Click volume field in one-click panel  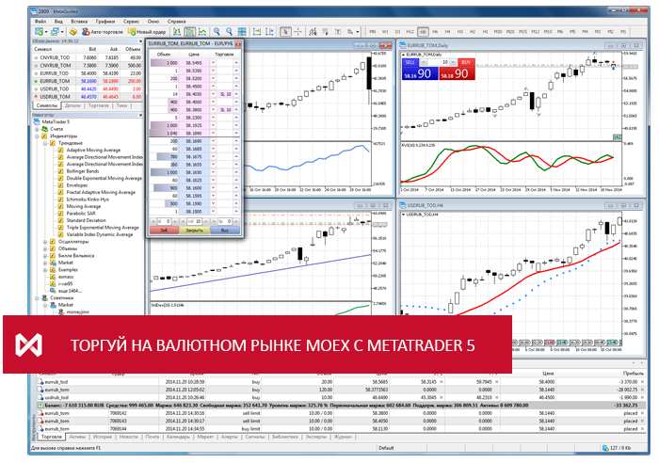coord(439,62)
